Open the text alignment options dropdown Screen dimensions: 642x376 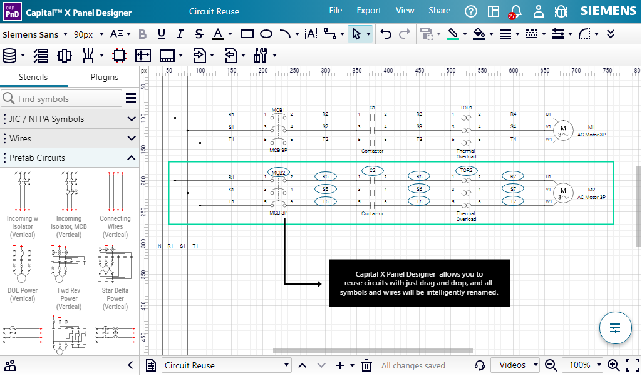coord(120,34)
